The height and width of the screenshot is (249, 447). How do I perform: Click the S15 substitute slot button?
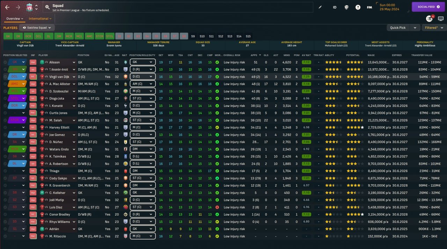click(x=248, y=36)
